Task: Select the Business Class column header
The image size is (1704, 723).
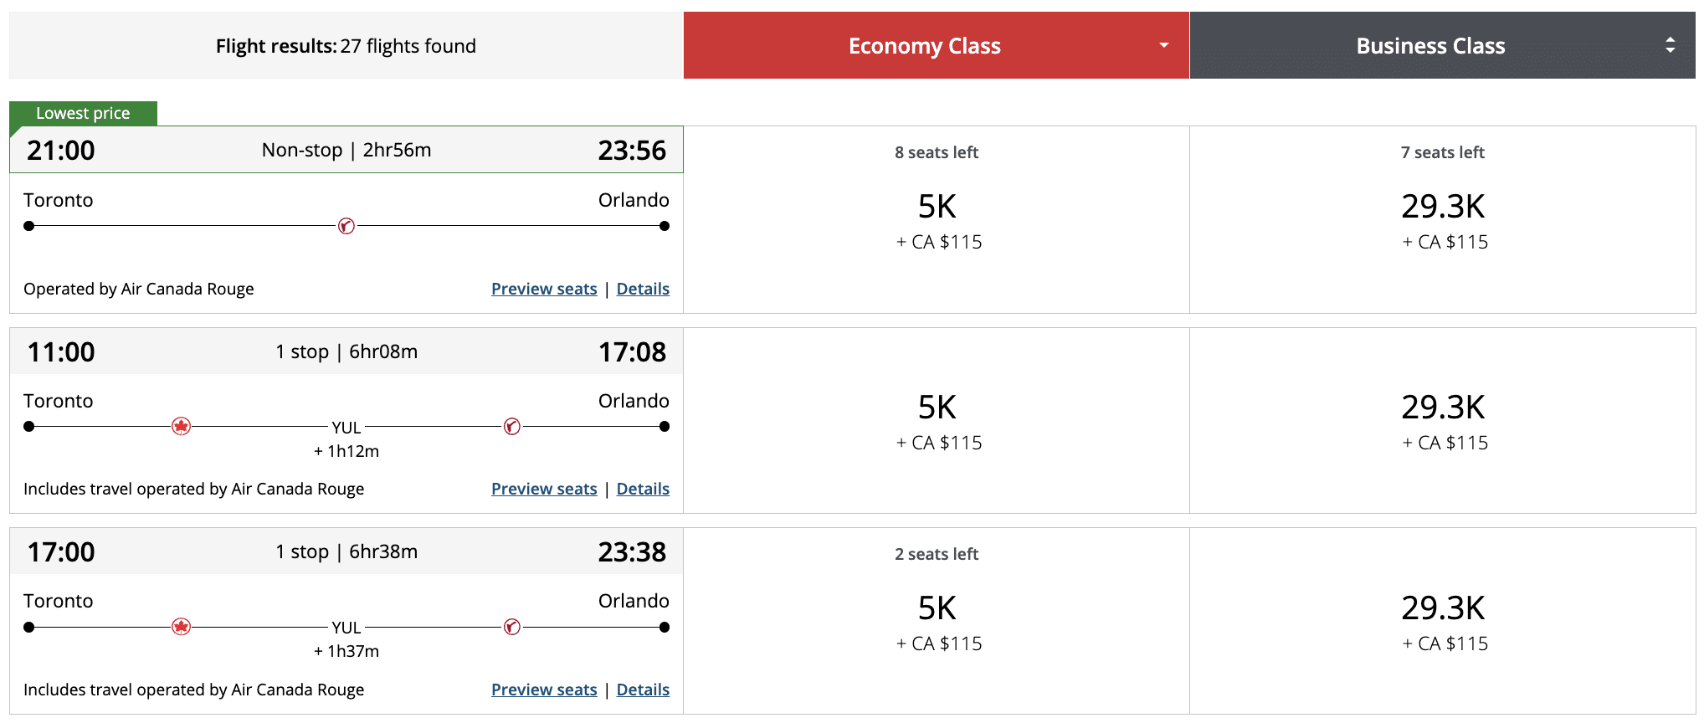Action: pos(1429,46)
